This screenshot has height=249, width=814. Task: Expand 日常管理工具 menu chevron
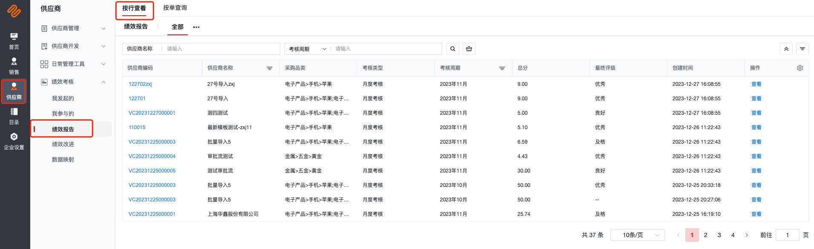pos(104,64)
